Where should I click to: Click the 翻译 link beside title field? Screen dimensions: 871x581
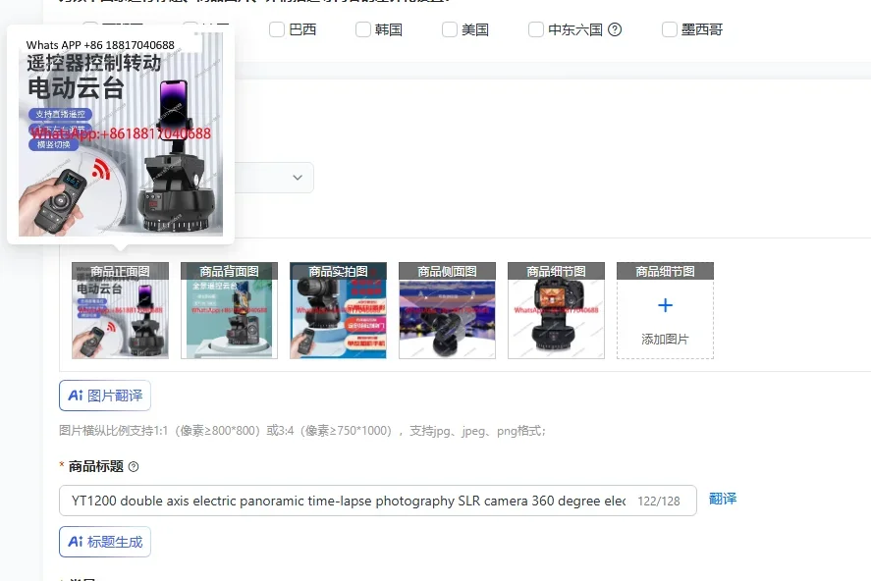[723, 499]
